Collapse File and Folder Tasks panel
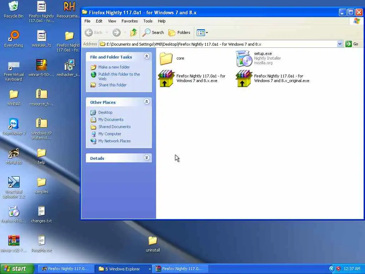The image size is (365, 274). tap(146, 57)
